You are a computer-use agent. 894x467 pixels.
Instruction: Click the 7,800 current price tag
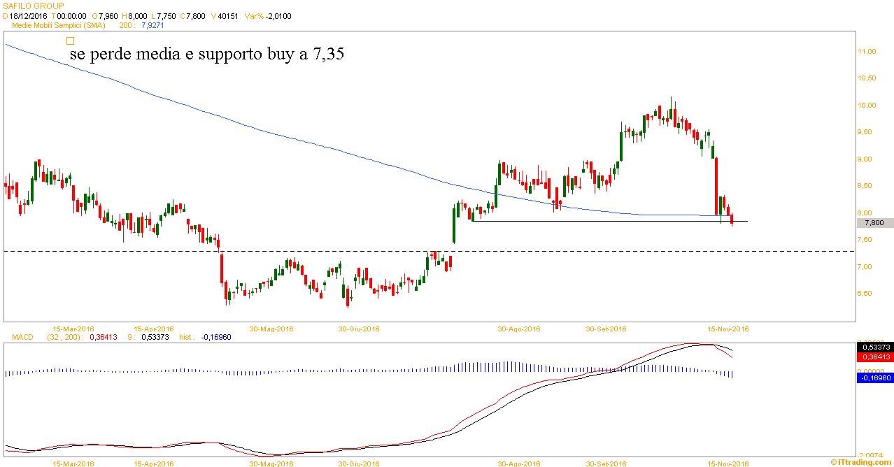[874, 222]
